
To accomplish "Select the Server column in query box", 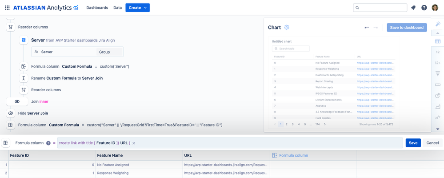I will (64, 52).
